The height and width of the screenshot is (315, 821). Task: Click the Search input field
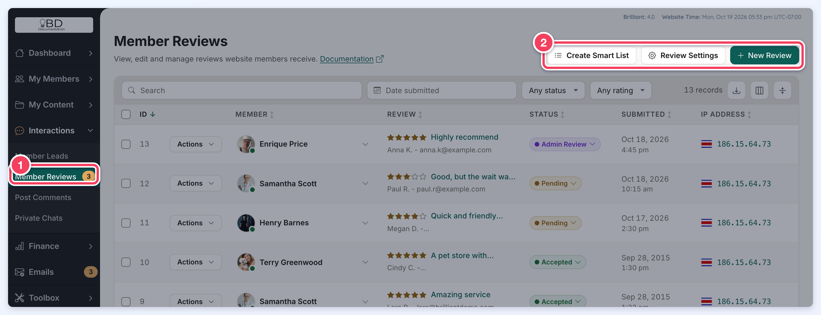(241, 91)
